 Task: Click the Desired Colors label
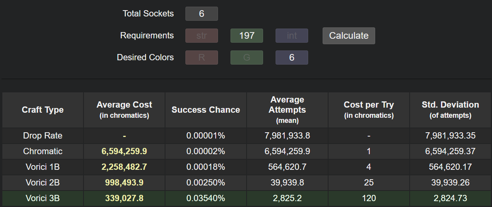(145, 58)
